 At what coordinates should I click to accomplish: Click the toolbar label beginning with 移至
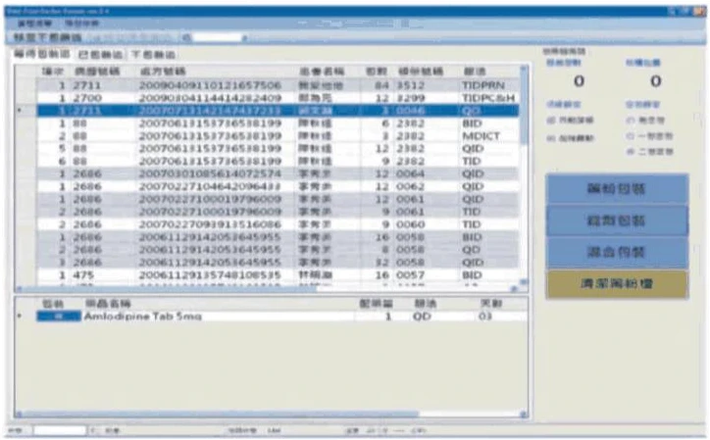coord(48,37)
